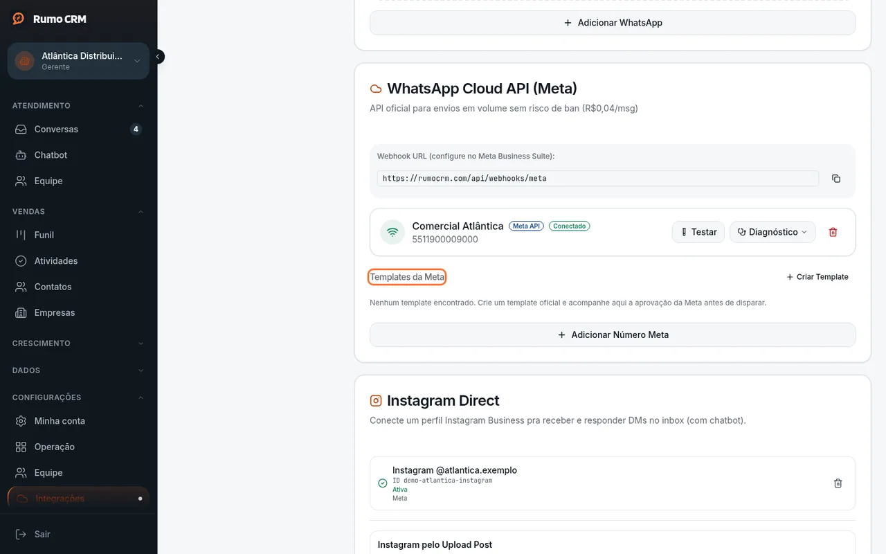Screen dimensions: 886x554
Task: Click the webhook URL field
Action: [598, 179]
